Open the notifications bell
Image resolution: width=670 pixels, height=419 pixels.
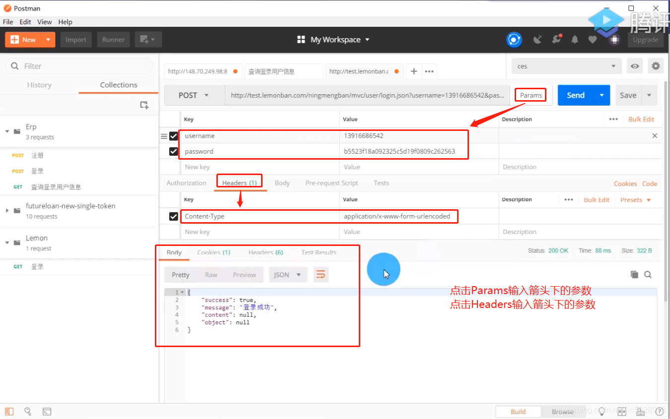(x=575, y=40)
